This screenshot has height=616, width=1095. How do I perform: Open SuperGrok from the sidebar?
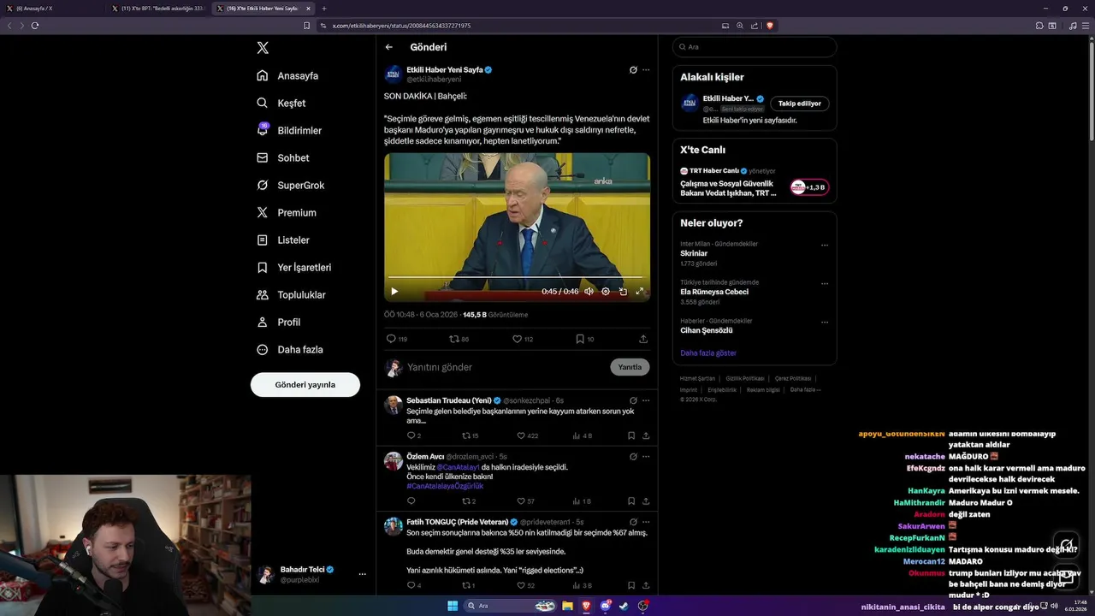(291, 185)
